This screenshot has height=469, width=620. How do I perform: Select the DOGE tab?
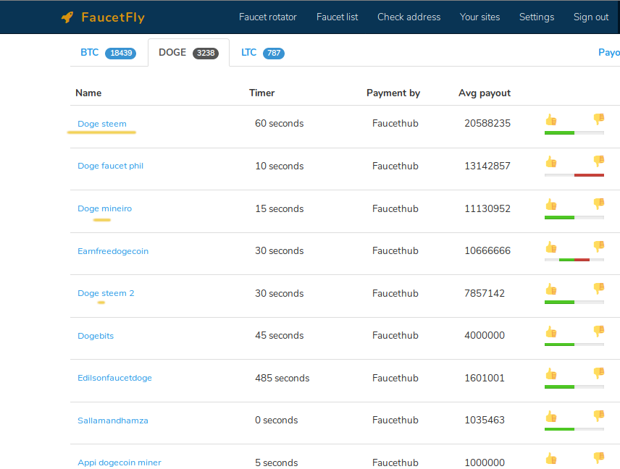(x=188, y=53)
